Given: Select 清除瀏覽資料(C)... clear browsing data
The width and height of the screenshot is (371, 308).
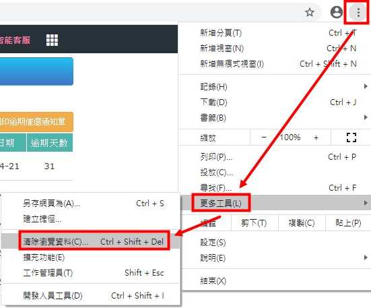Looking at the screenshot, I should [91, 241].
